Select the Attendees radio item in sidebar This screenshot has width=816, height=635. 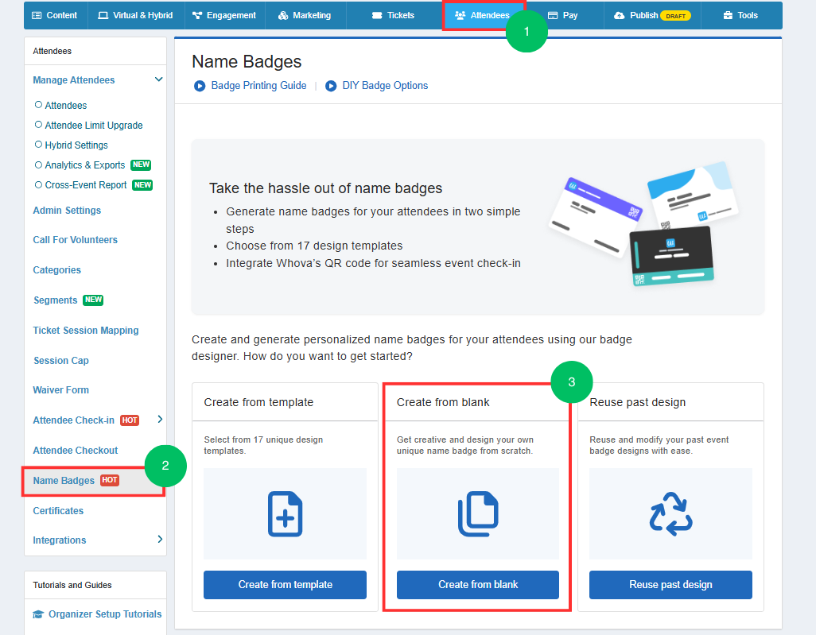(x=60, y=105)
